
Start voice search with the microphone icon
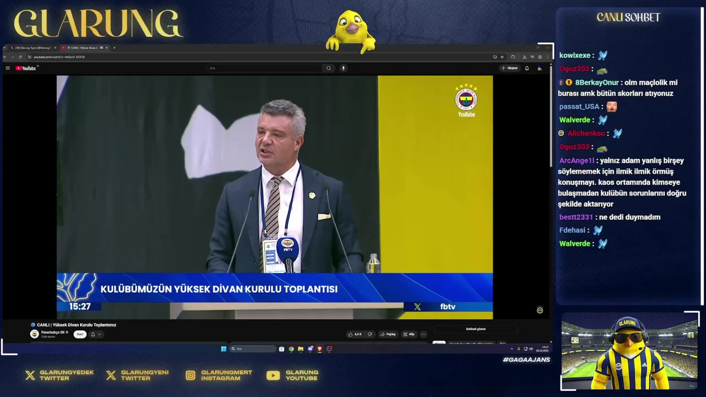click(x=343, y=68)
